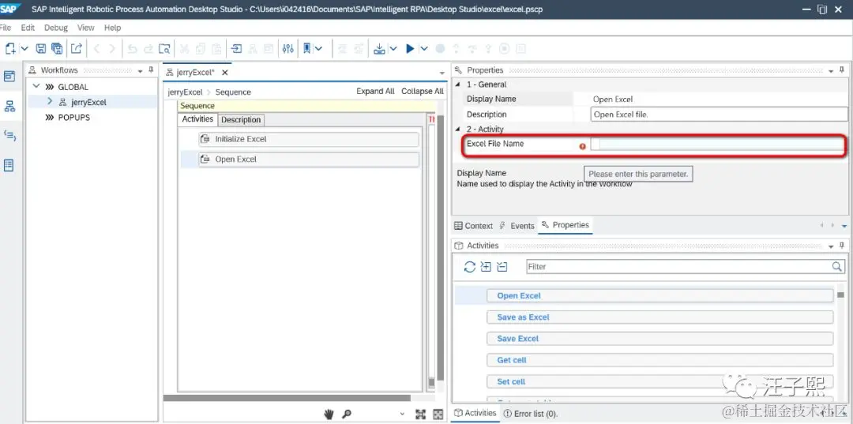Select the Initialize Excel activity
Viewport: 853px width, 424px height.
tap(309, 139)
